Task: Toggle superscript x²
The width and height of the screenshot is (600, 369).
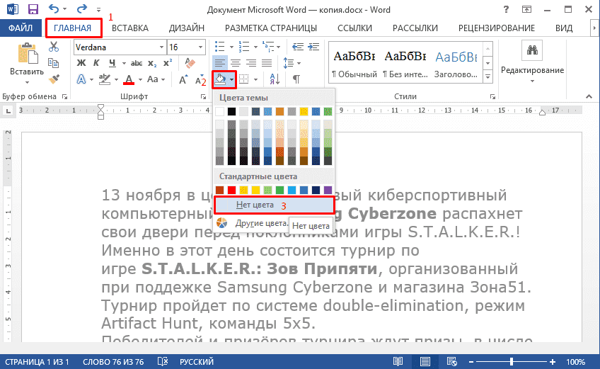Action: click(168, 63)
